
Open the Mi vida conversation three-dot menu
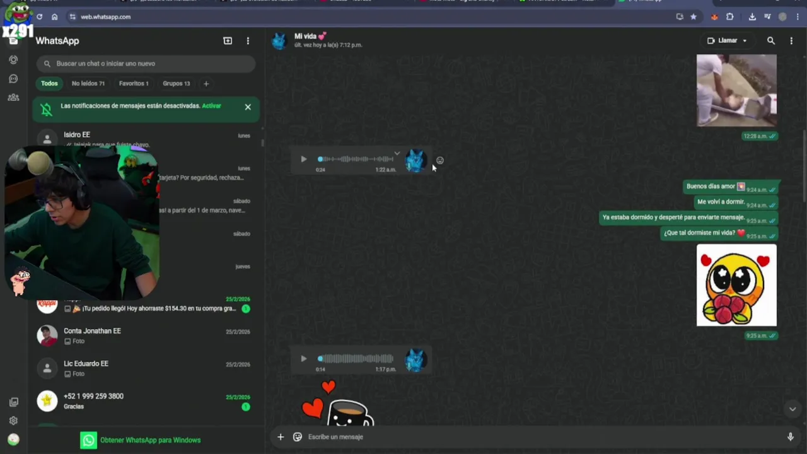(x=791, y=41)
